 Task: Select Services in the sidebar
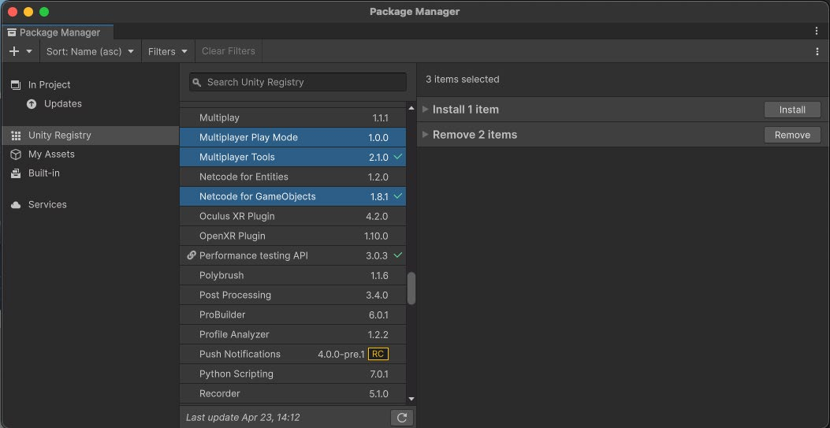pos(90,205)
